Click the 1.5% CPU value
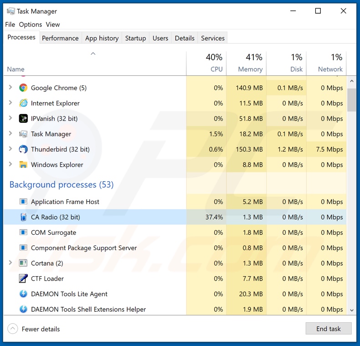 216,134
